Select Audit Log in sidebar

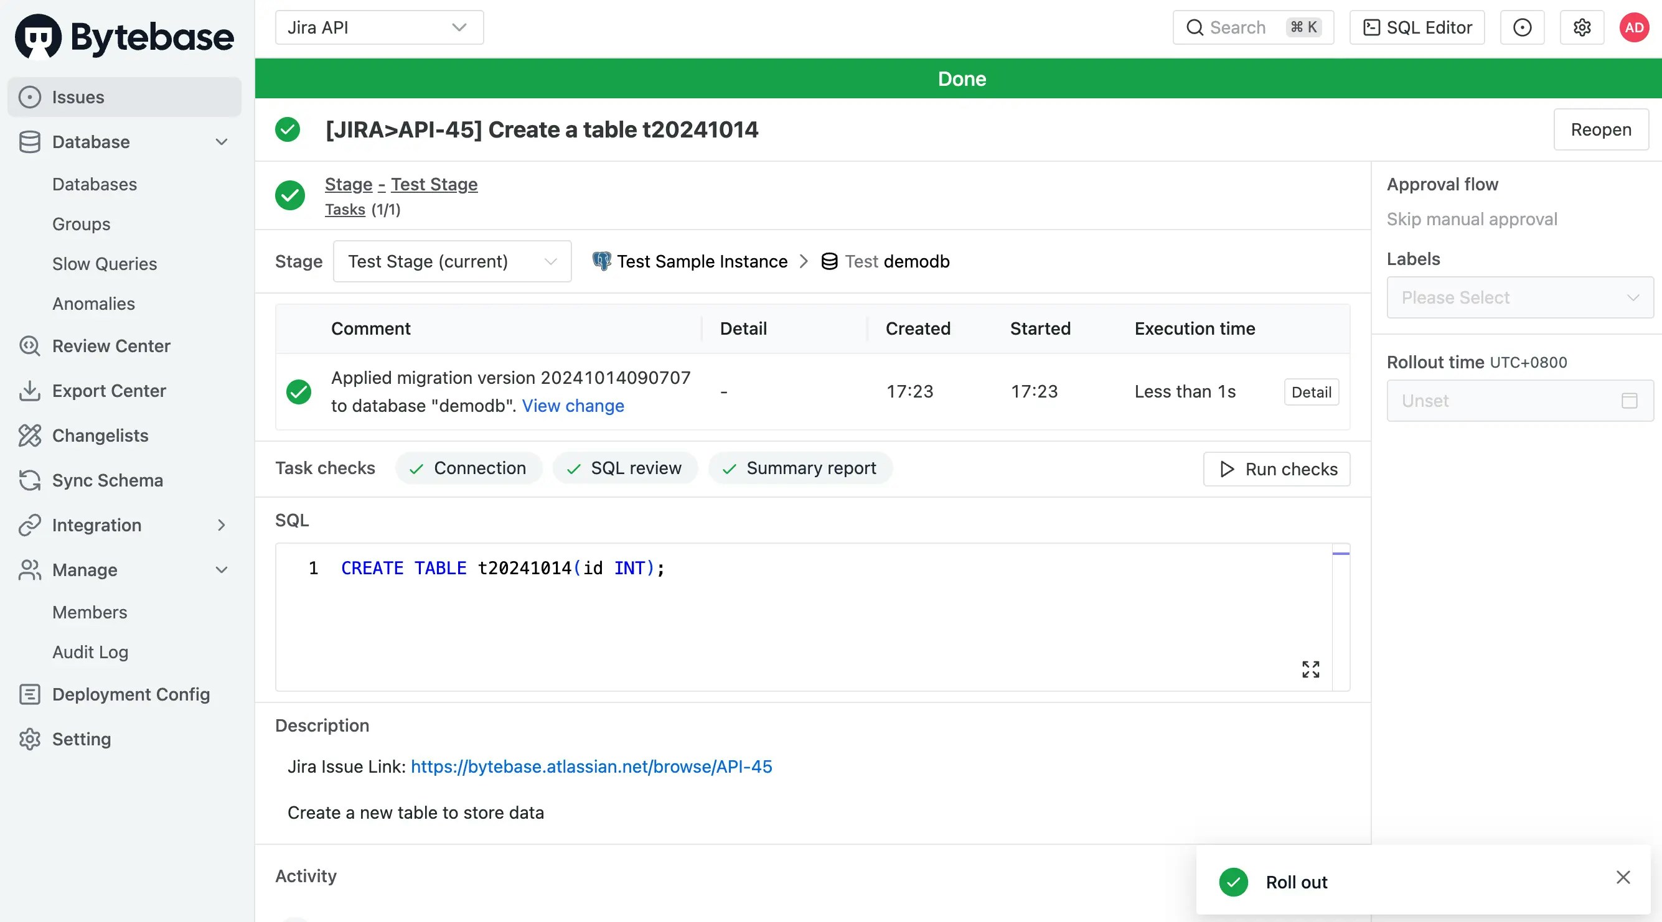click(90, 652)
